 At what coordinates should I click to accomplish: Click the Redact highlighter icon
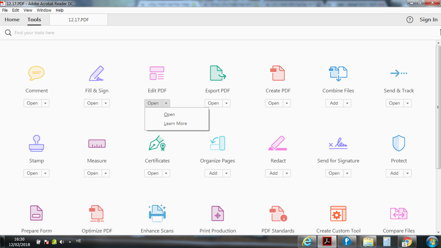pyautogui.click(x=278, y=143)
